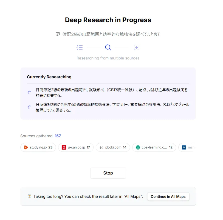Click the 簿記2級 prompt text

[111, 34]
